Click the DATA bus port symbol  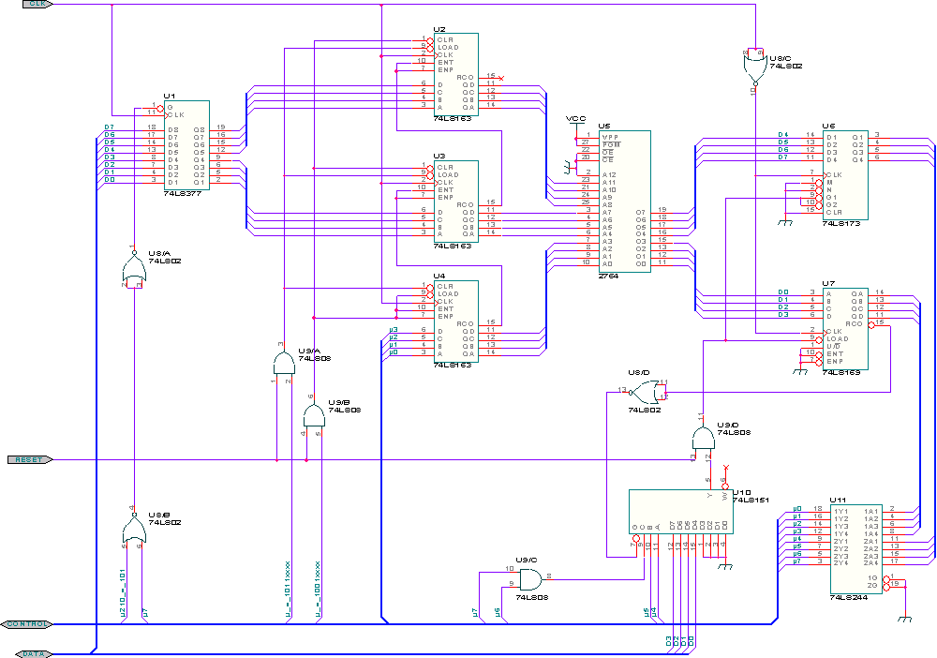click(x=34, y=654)
